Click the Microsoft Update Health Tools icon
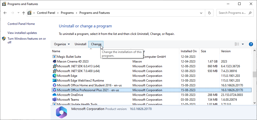Image resolution: width=257 pixels, height=120 pixels. (54, 104)
